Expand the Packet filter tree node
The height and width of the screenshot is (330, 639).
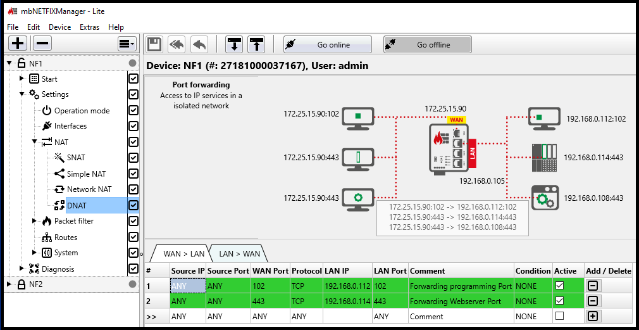pos(35,220)
